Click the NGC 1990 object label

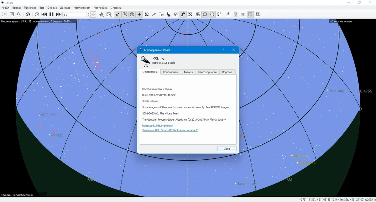click(x=49, y=115)
